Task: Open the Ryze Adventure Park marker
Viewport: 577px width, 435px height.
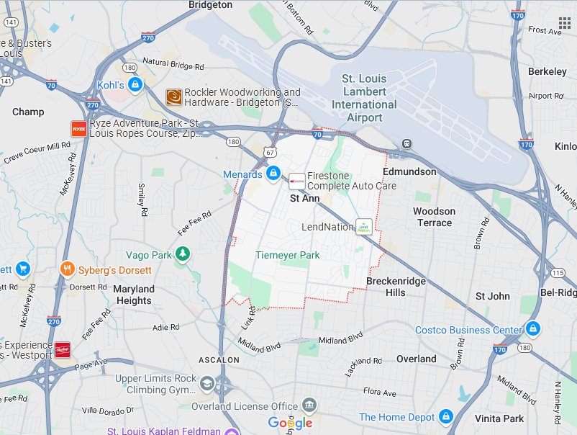Action: [78, 129]
